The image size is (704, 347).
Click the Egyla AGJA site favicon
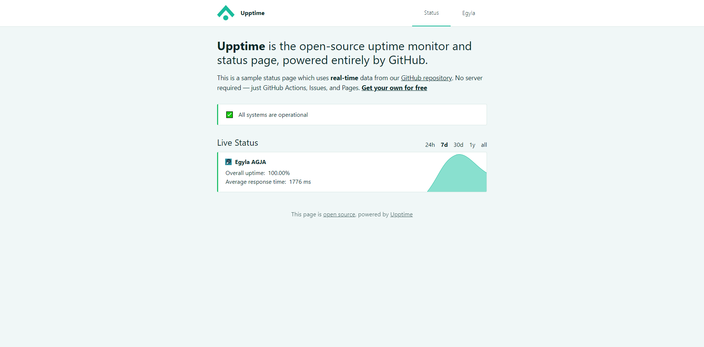(228, 162)
